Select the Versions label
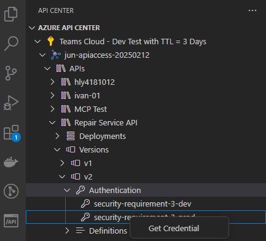Viewport: 266px width, 241px height. tap(94, 150)
